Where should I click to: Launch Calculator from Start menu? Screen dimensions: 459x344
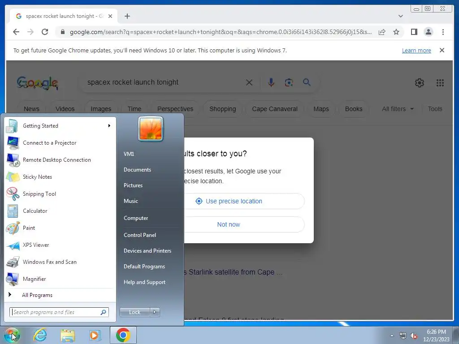coord(60,211)
